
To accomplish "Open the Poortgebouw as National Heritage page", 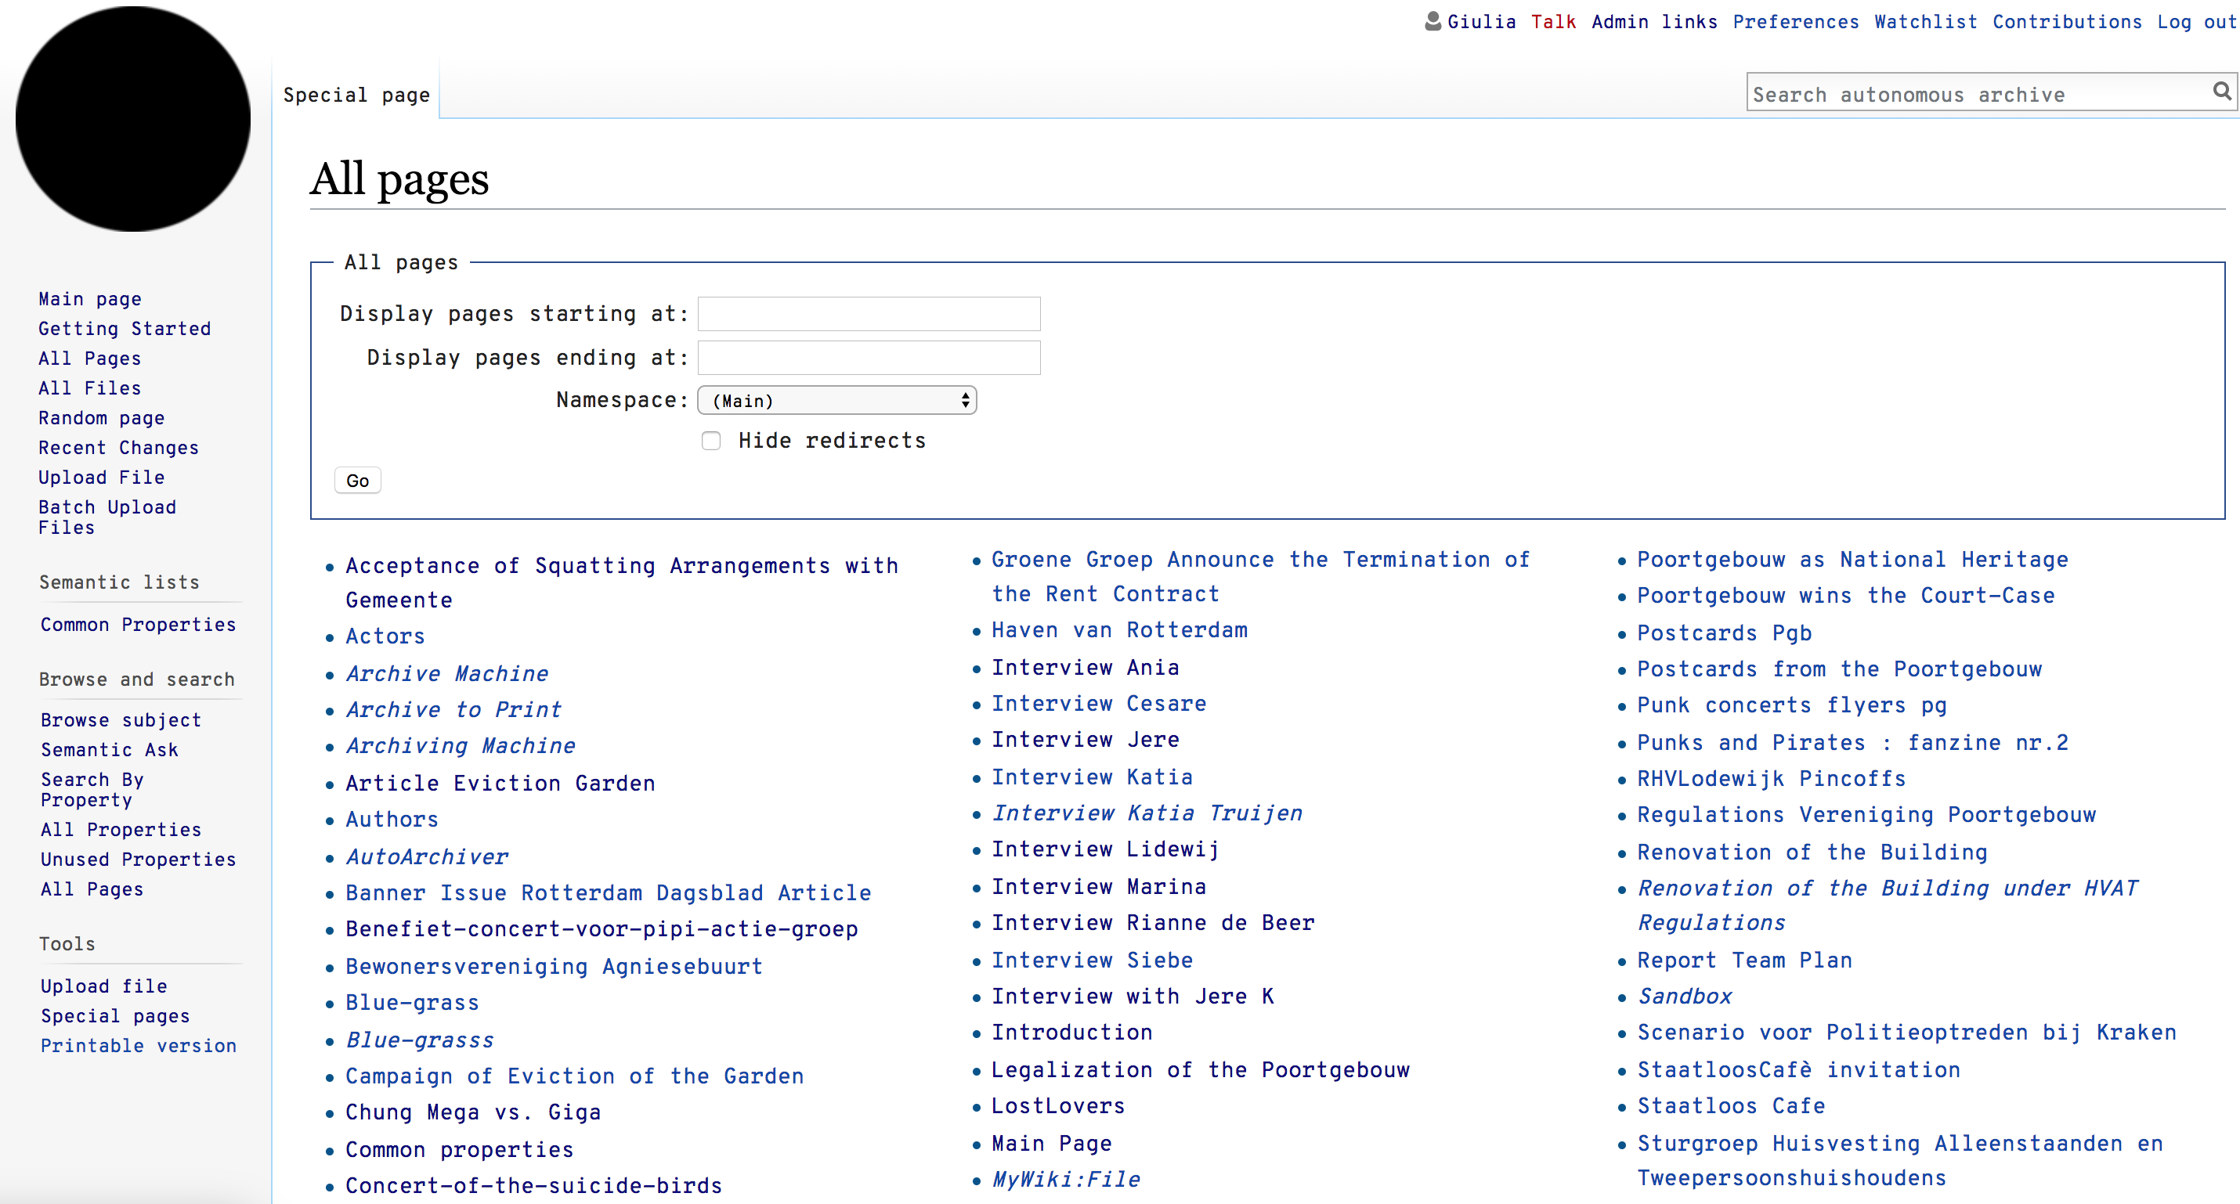I will tap(1852, 560).
